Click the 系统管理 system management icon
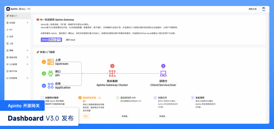 click(7, 78)
